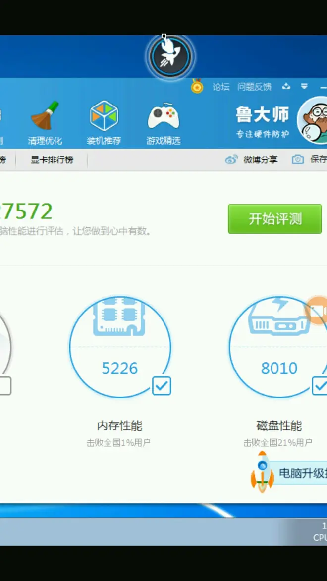The image size is (327, 581).
Task: Click the 磁盘性能 label
Action: 279,426
